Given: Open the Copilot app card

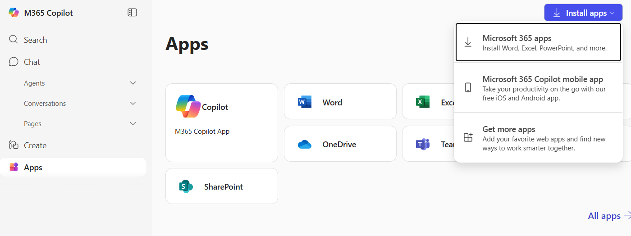Looking at the screenshot, I should click(x=222, y=123).
